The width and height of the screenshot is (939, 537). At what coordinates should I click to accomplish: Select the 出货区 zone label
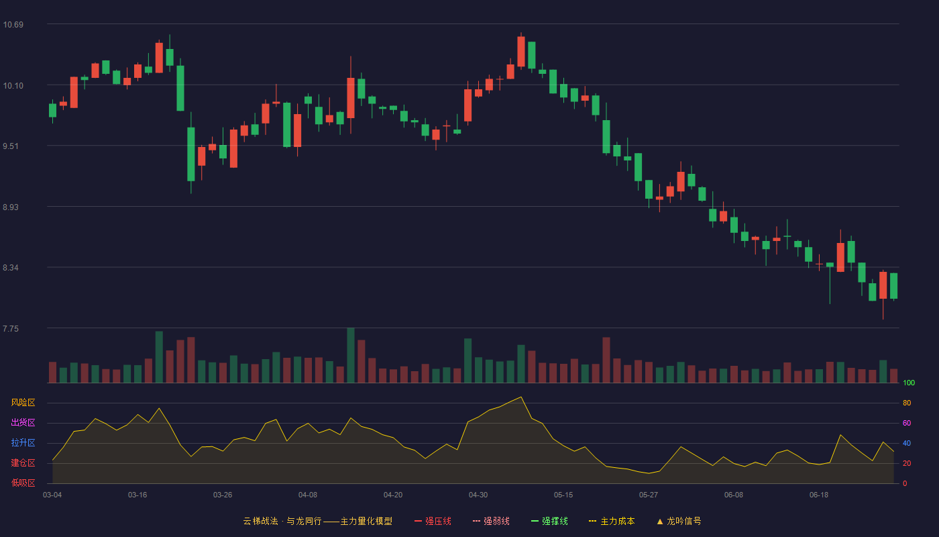point(23,423)
